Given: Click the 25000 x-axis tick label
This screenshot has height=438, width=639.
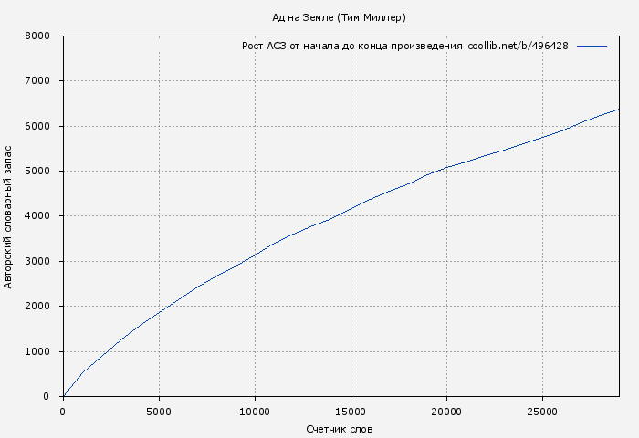Looking at the screenshot, I should coord(542,412).
